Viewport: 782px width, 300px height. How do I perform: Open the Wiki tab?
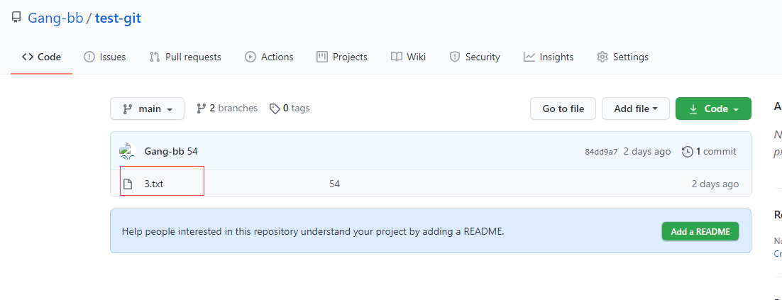point(408,57)
